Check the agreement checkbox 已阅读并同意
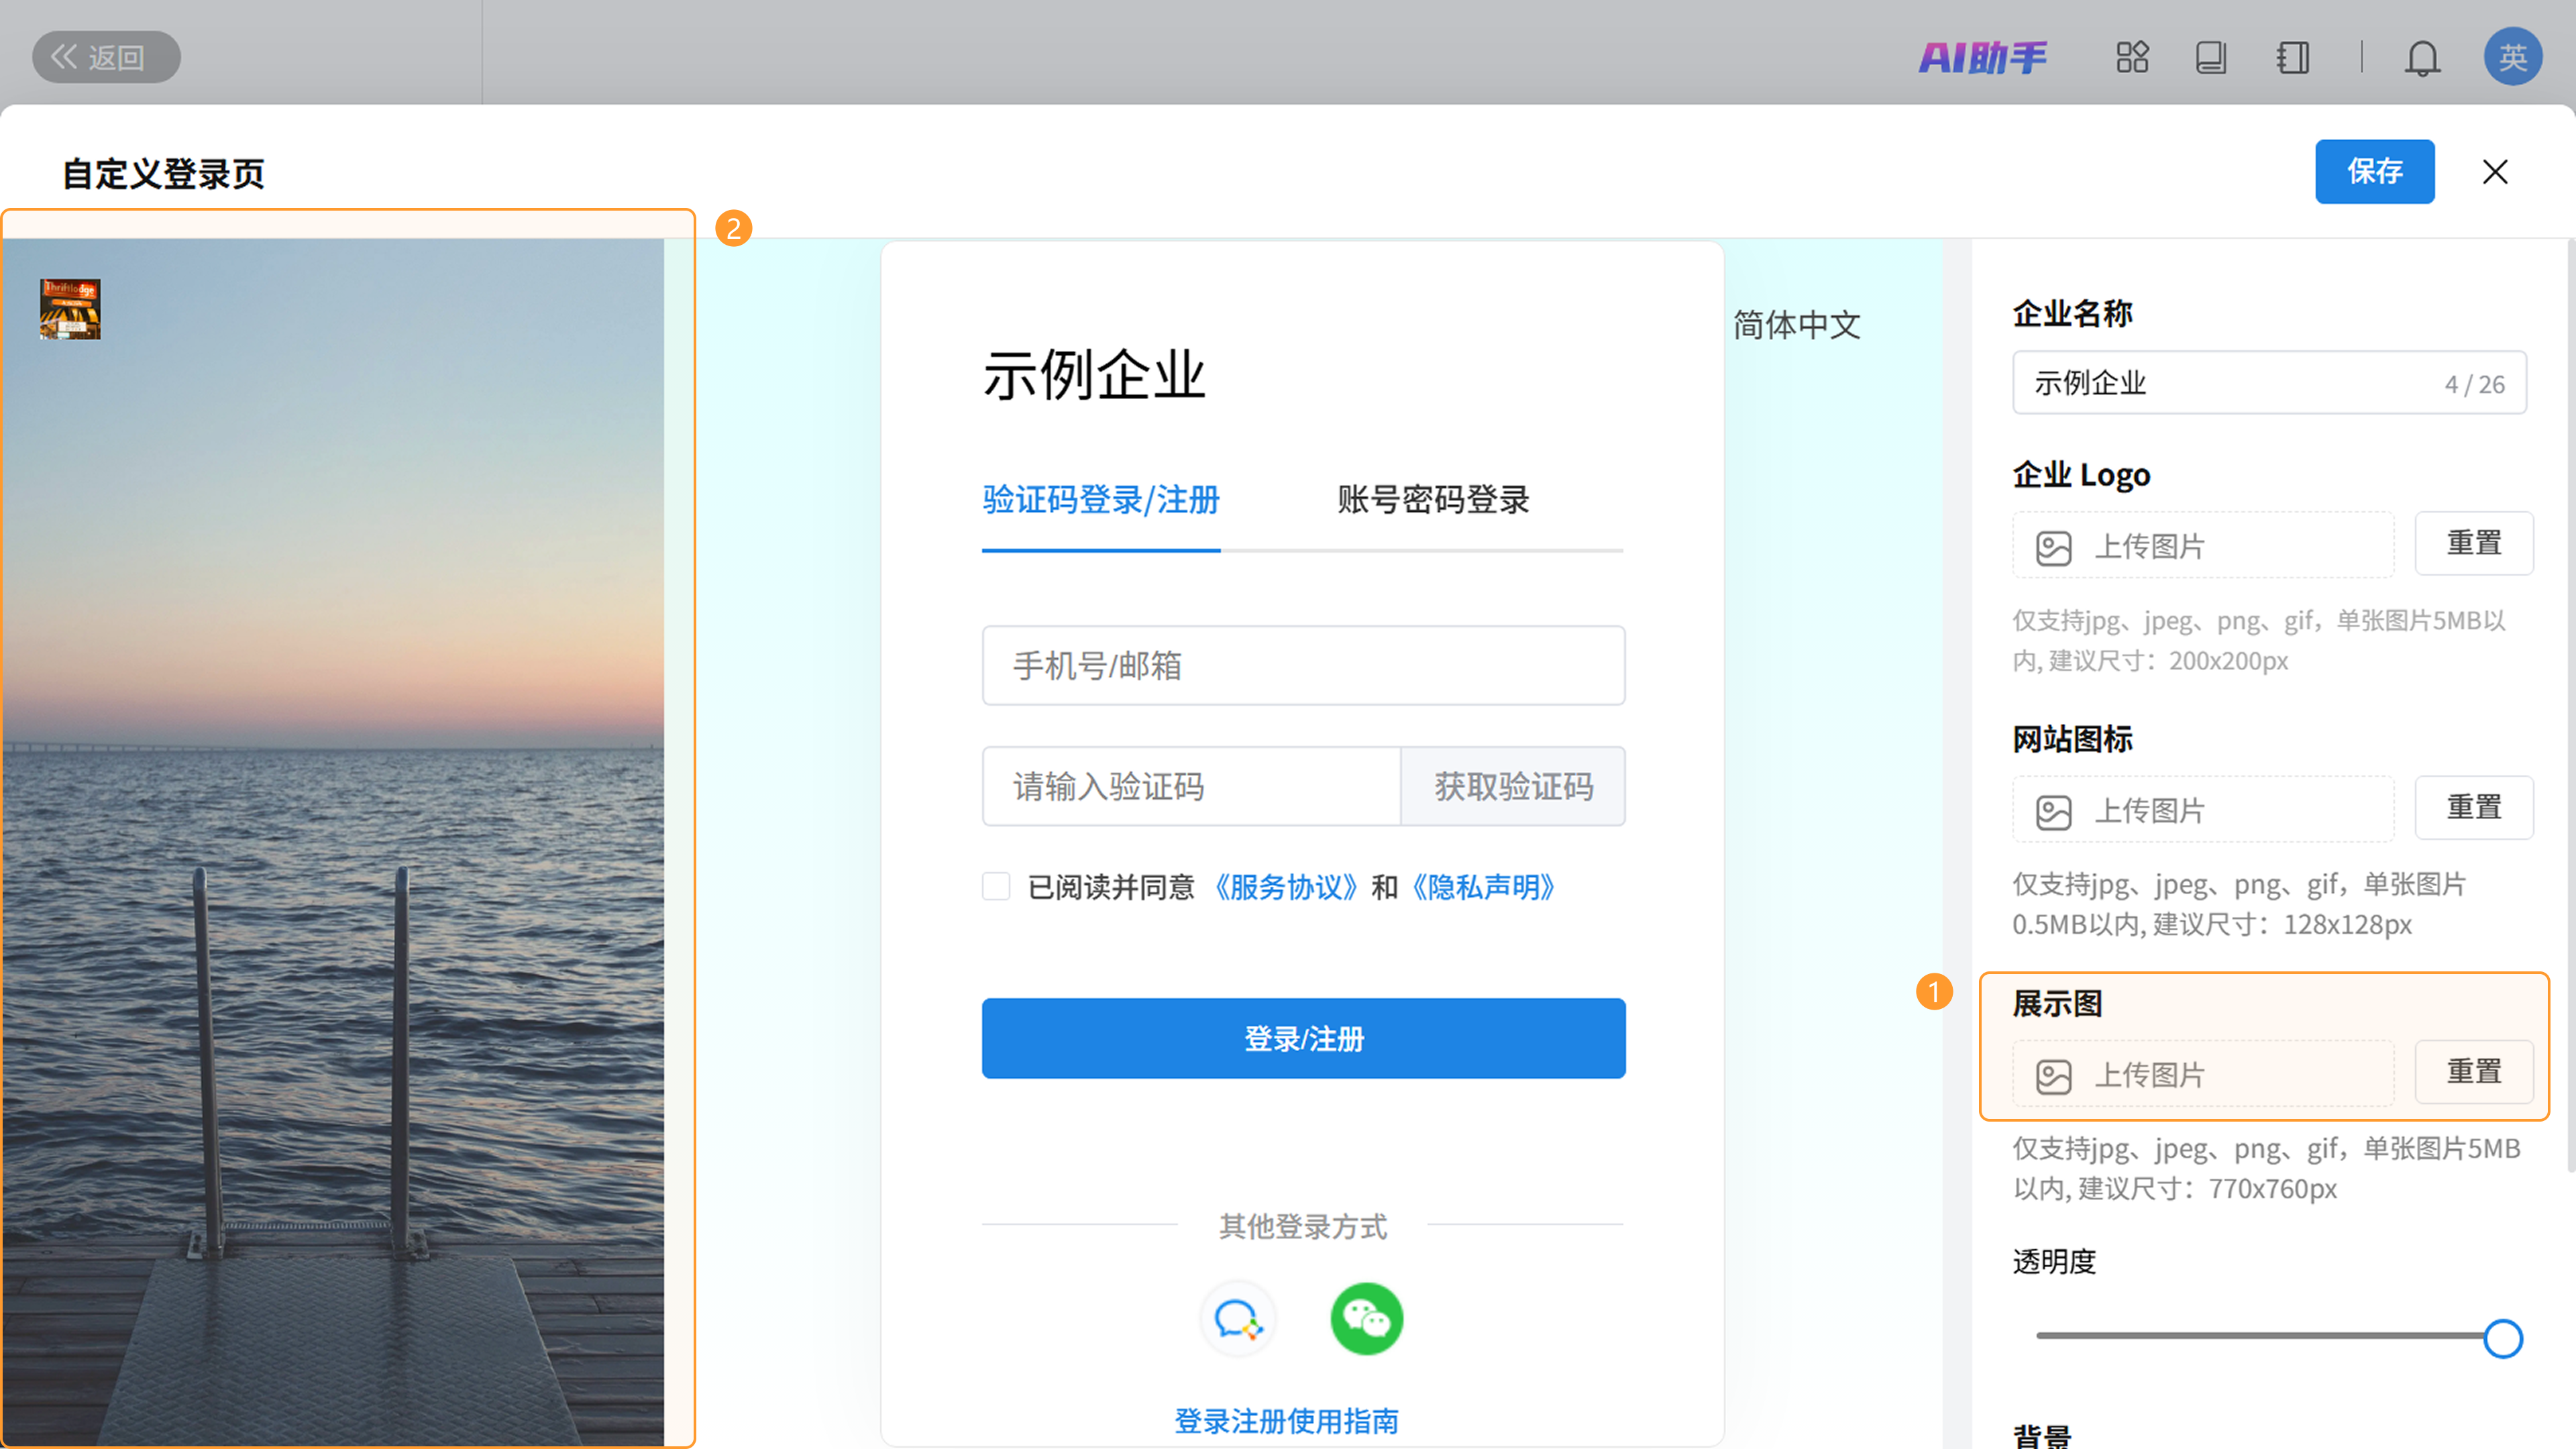This screenshot has width=2576, height=1449. 996,886
